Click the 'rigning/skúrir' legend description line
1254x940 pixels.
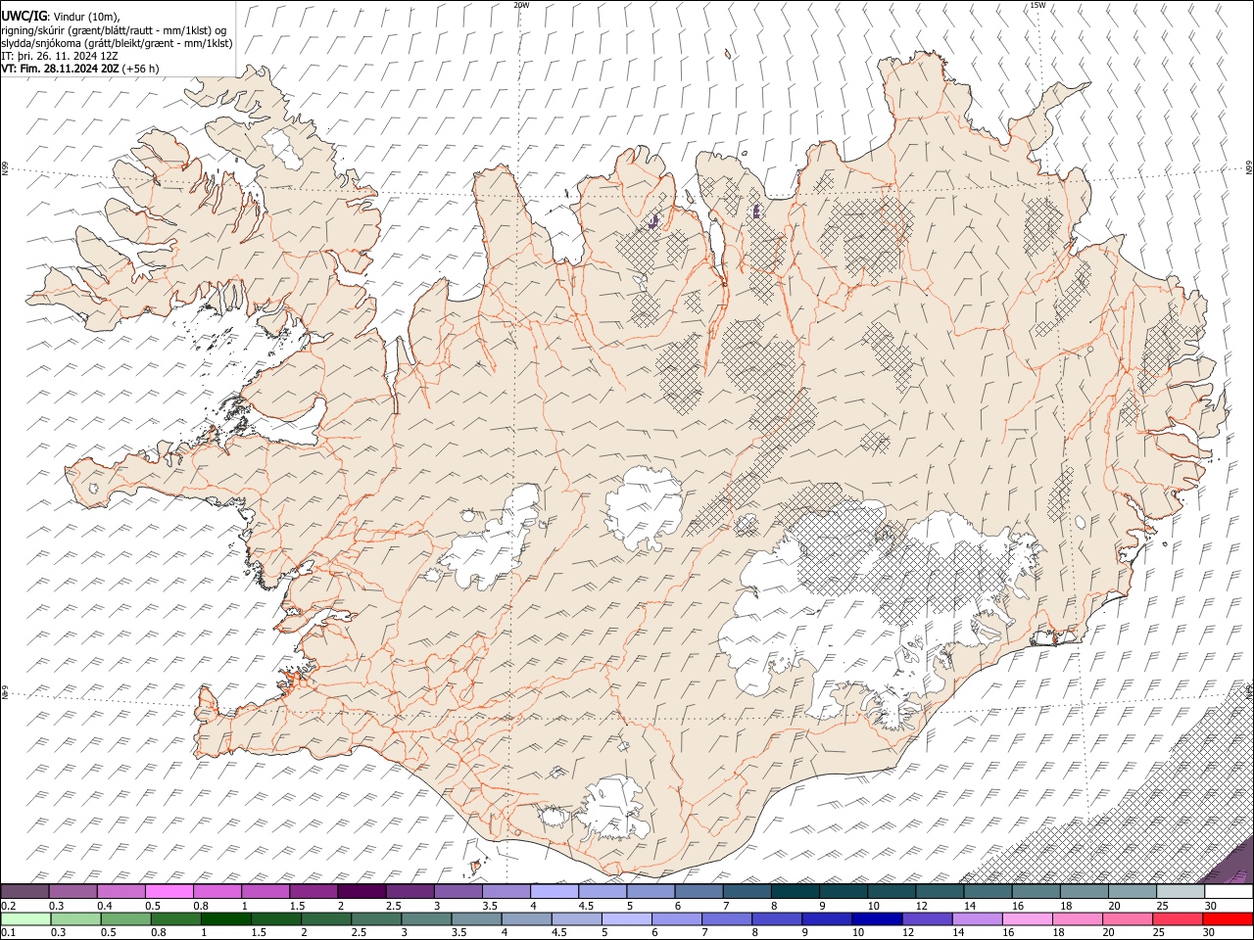[x=114, y=29]
